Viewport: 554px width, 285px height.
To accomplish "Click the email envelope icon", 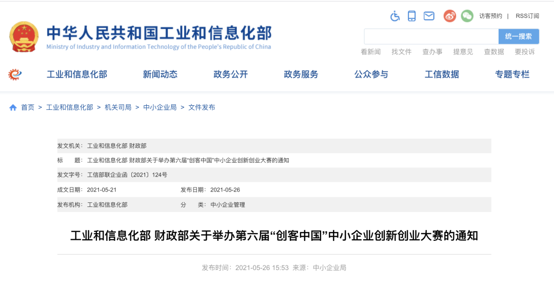I will tap(429, 16).
